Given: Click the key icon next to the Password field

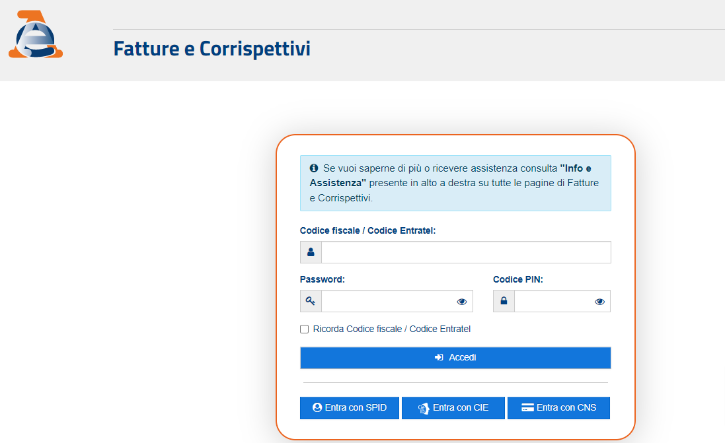Looking at the screenshot, I should (310, 301).
